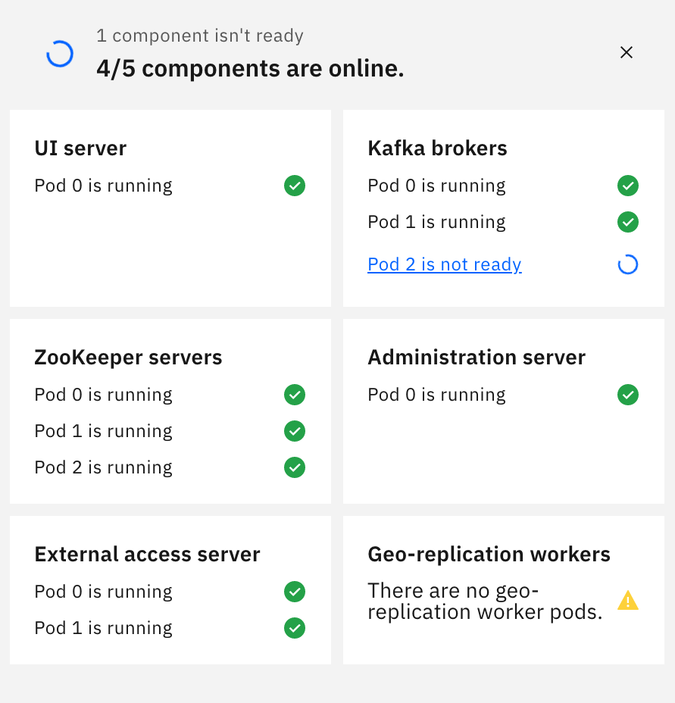Image resolution: width=675 pixels, height=703 pixels.
Task: Click the geo-replication yellow warning icon
Action: (628, 601)
